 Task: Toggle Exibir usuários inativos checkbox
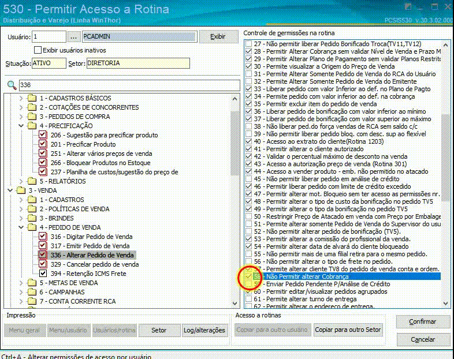click(38, 50)
